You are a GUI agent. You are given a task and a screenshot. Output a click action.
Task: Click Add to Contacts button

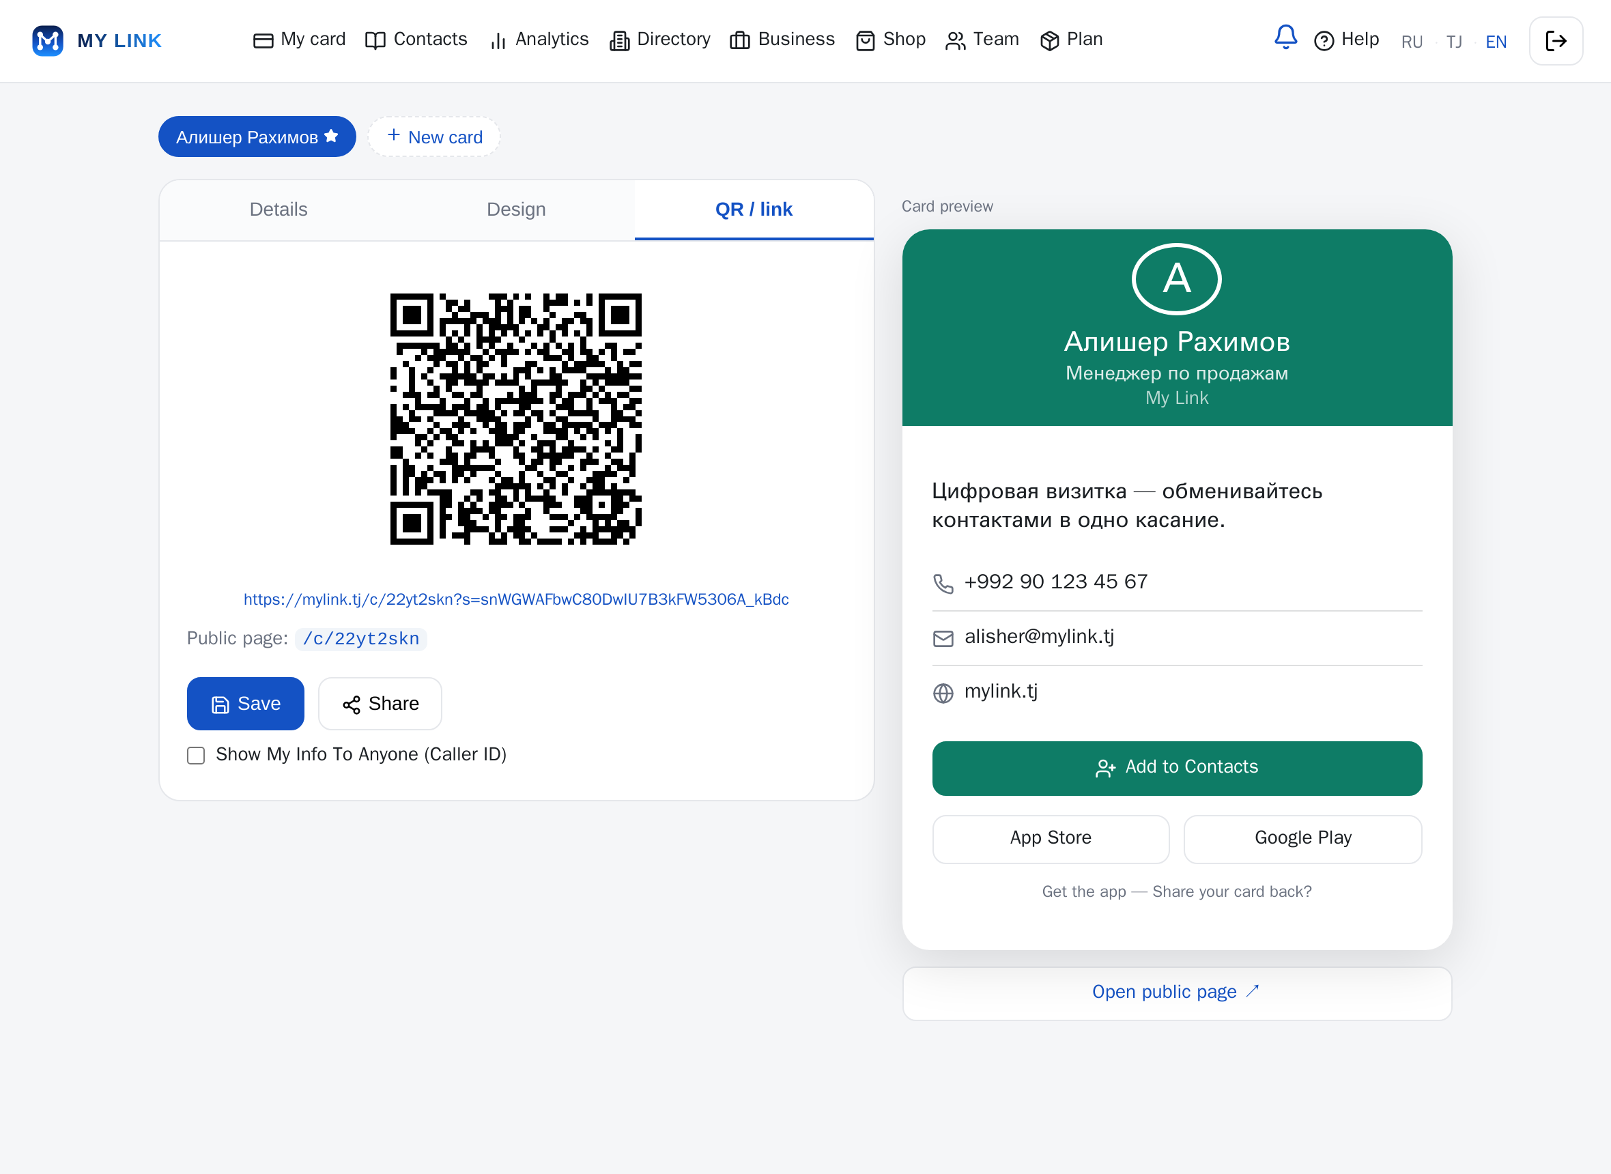coord(1177,768)
